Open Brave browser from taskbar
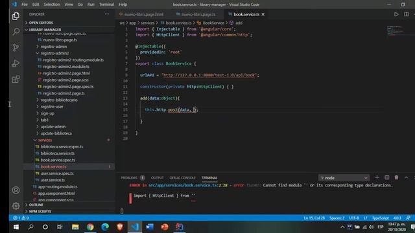 coord(120,227)
